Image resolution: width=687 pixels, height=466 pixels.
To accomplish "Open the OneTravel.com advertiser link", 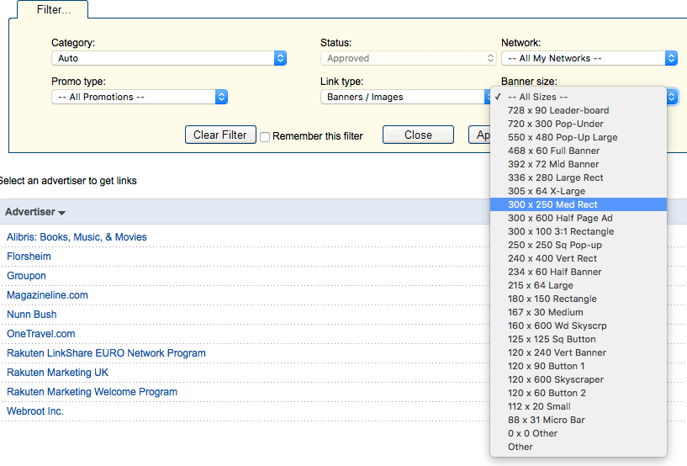I will point(40,334).
